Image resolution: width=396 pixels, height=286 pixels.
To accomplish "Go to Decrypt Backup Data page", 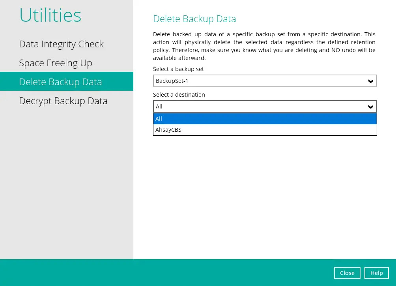I will (63, 101).
